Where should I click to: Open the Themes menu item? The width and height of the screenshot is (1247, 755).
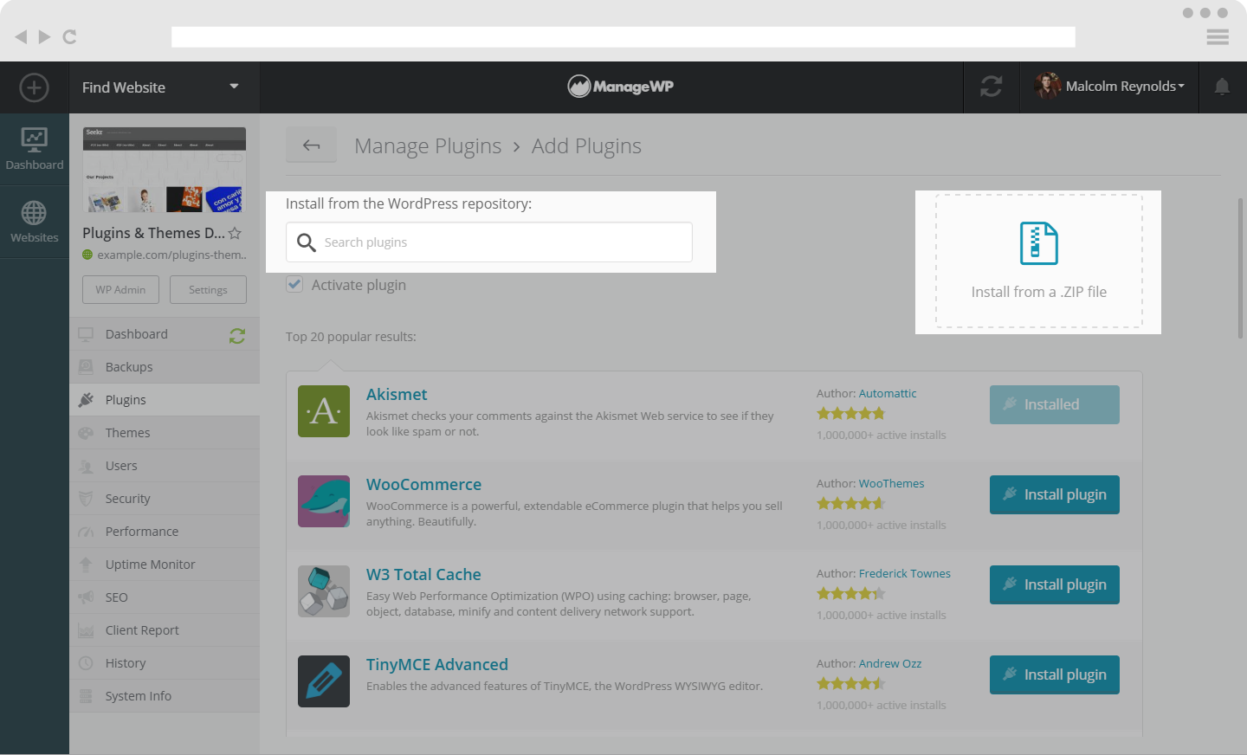pyautogui.click(x=165, y=433)
